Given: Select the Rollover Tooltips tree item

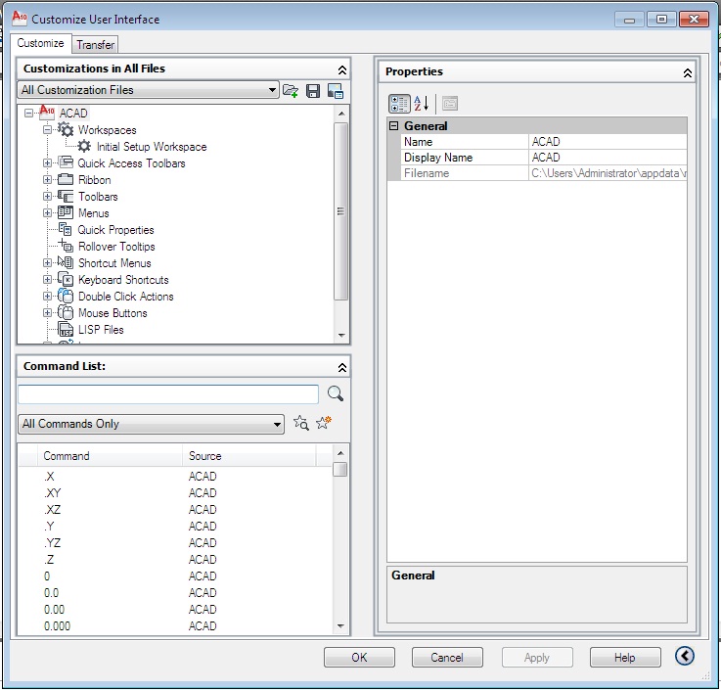Looking at the screenshot, I should click(x=116, y=247).
